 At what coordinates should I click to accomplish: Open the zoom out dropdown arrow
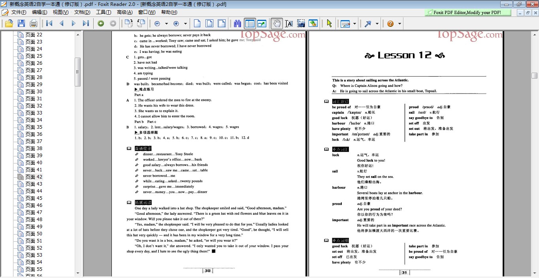(166, 24)
